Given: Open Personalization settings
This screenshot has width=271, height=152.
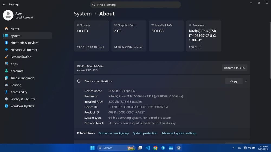Looking at the screenshot, I should 27,57.
